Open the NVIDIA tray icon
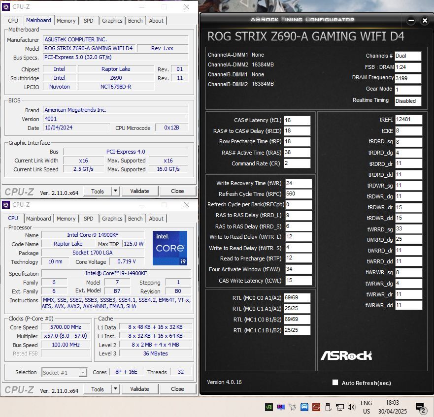 (x=269, y=407)
